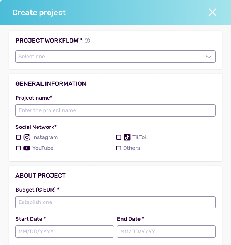Close the Create project dialog

pos(213,12)
